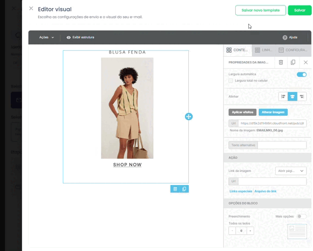Toggle Mais opções switch
The image size is (313, 251).
point(302,216)
